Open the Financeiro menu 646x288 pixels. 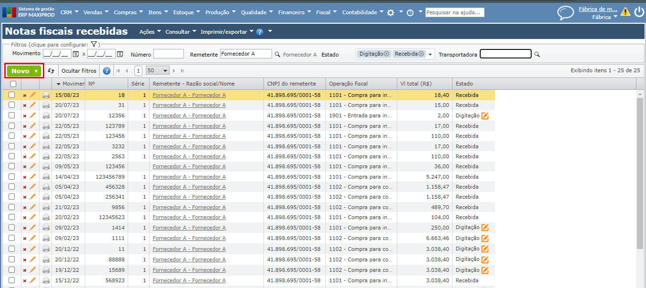294,12
